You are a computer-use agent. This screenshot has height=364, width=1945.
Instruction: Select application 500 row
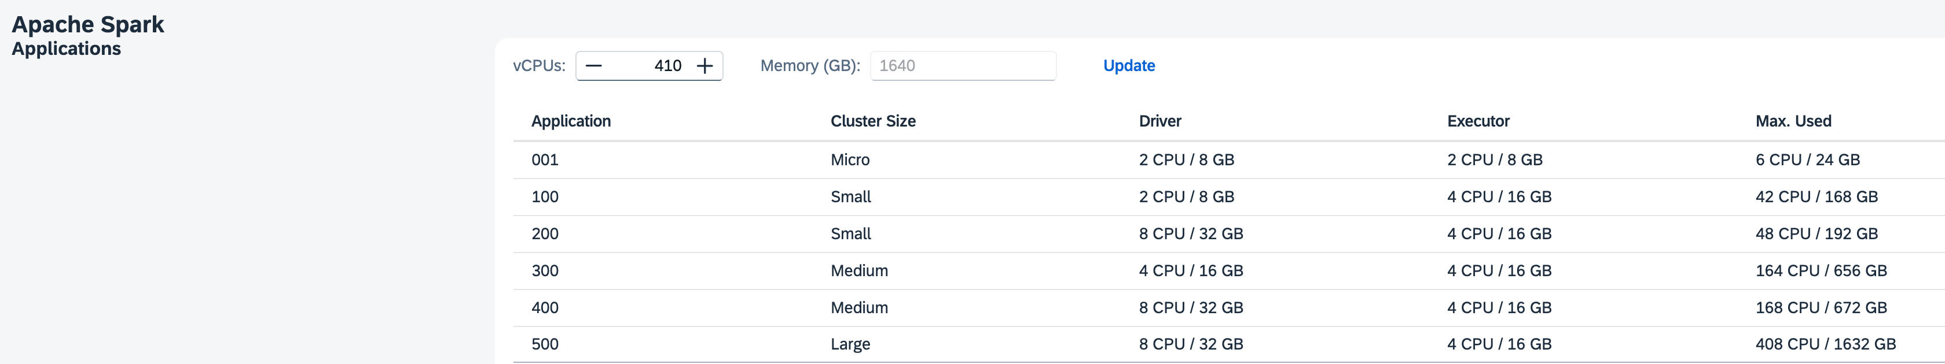click(x=1228, y=344)
